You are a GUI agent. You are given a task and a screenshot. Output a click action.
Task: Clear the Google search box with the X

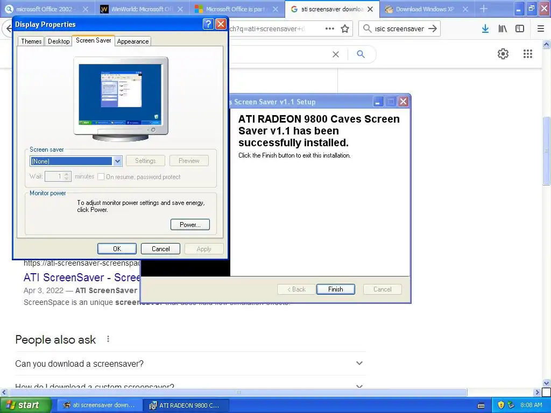336,54
